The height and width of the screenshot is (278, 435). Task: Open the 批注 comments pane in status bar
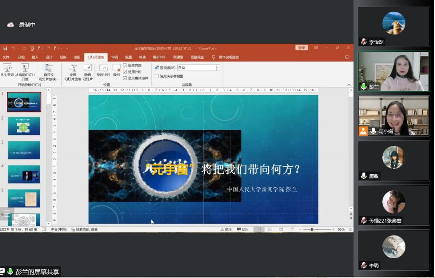click(243, 229)
